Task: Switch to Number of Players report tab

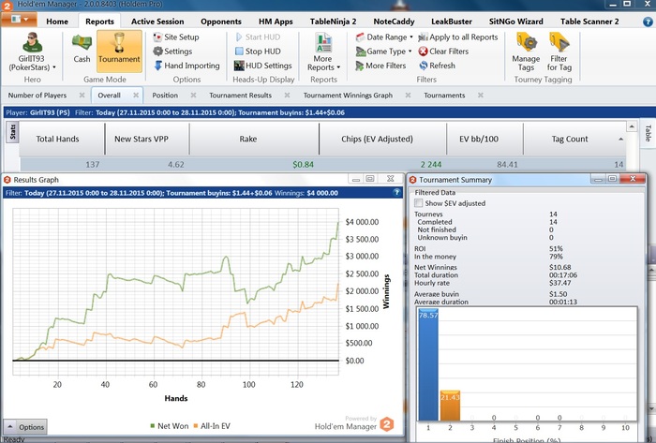Action: pos(37,96)
